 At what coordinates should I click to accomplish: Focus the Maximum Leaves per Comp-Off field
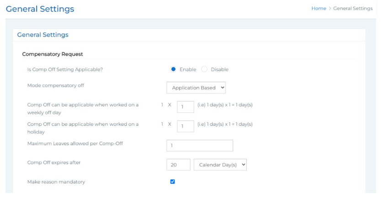200,146
